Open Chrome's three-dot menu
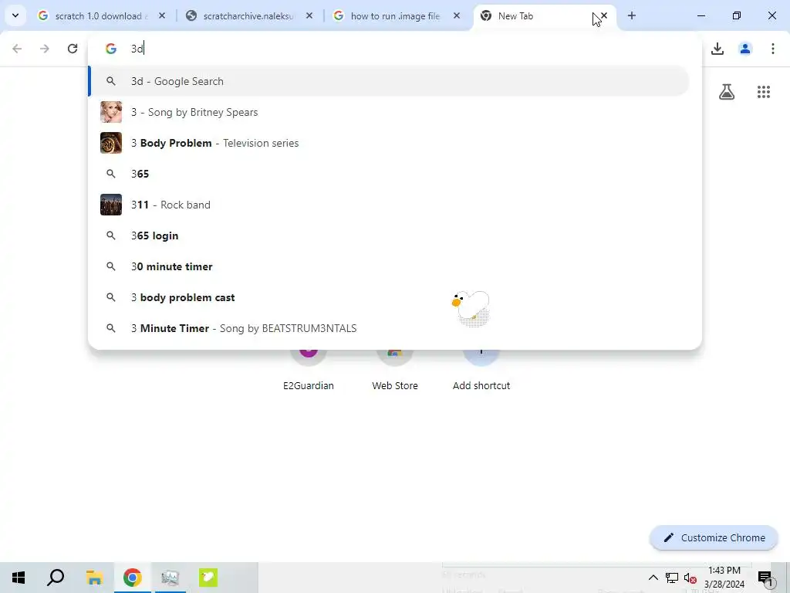The height and width of the screenshot is (593, 790). [773, 49]
